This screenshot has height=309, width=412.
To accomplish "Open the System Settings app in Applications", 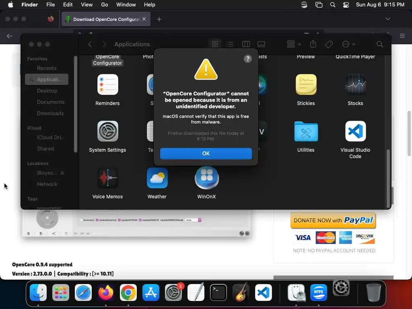I will [107, 131].
